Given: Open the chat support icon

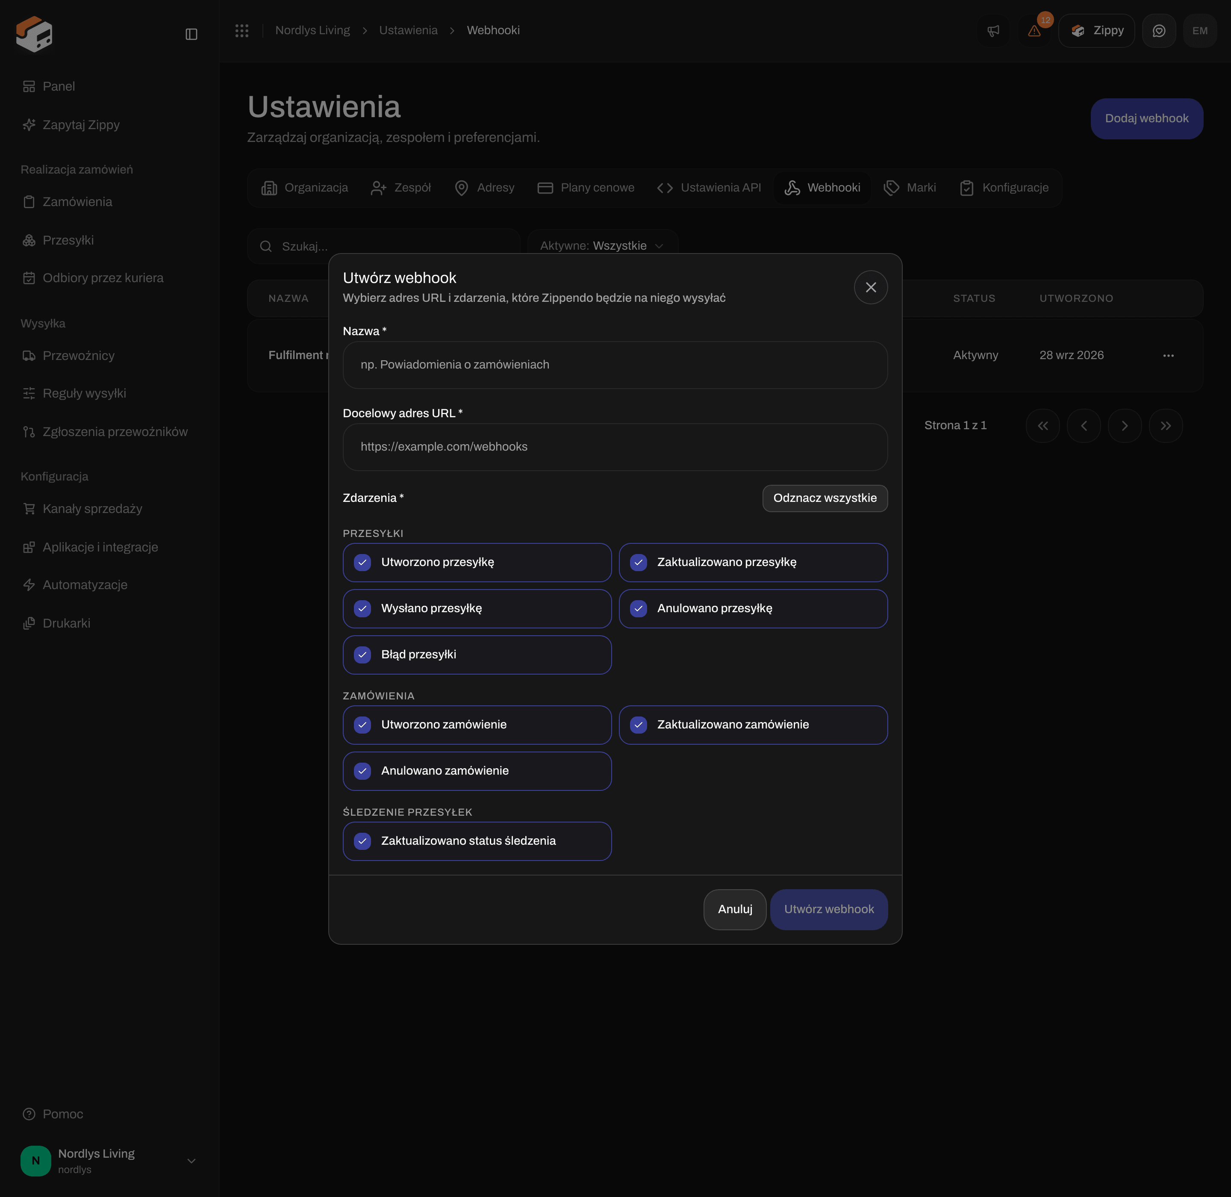Looking at the screenshot, I should point(1159,31).
